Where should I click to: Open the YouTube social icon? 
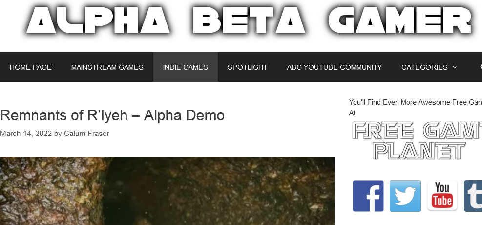(x=442, y=196)
